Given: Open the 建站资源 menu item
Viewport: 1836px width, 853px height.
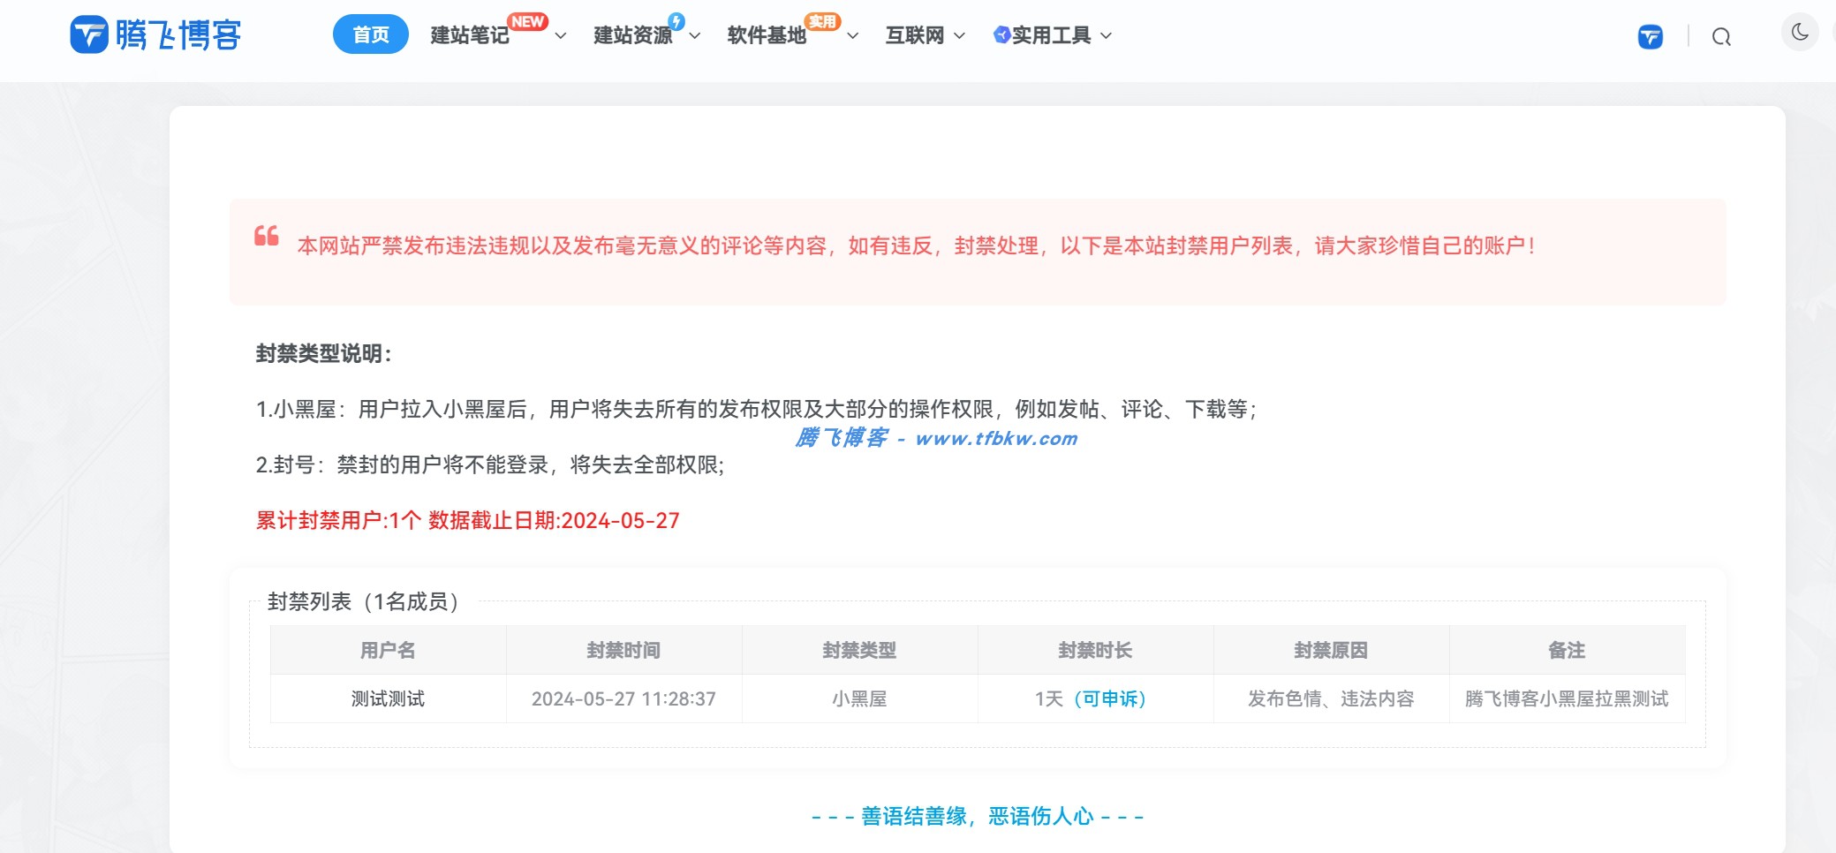Looking at the screenshot, I should (x=634, y=34).
